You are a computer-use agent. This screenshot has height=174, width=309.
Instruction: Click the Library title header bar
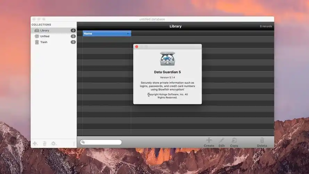click(175, 26)
